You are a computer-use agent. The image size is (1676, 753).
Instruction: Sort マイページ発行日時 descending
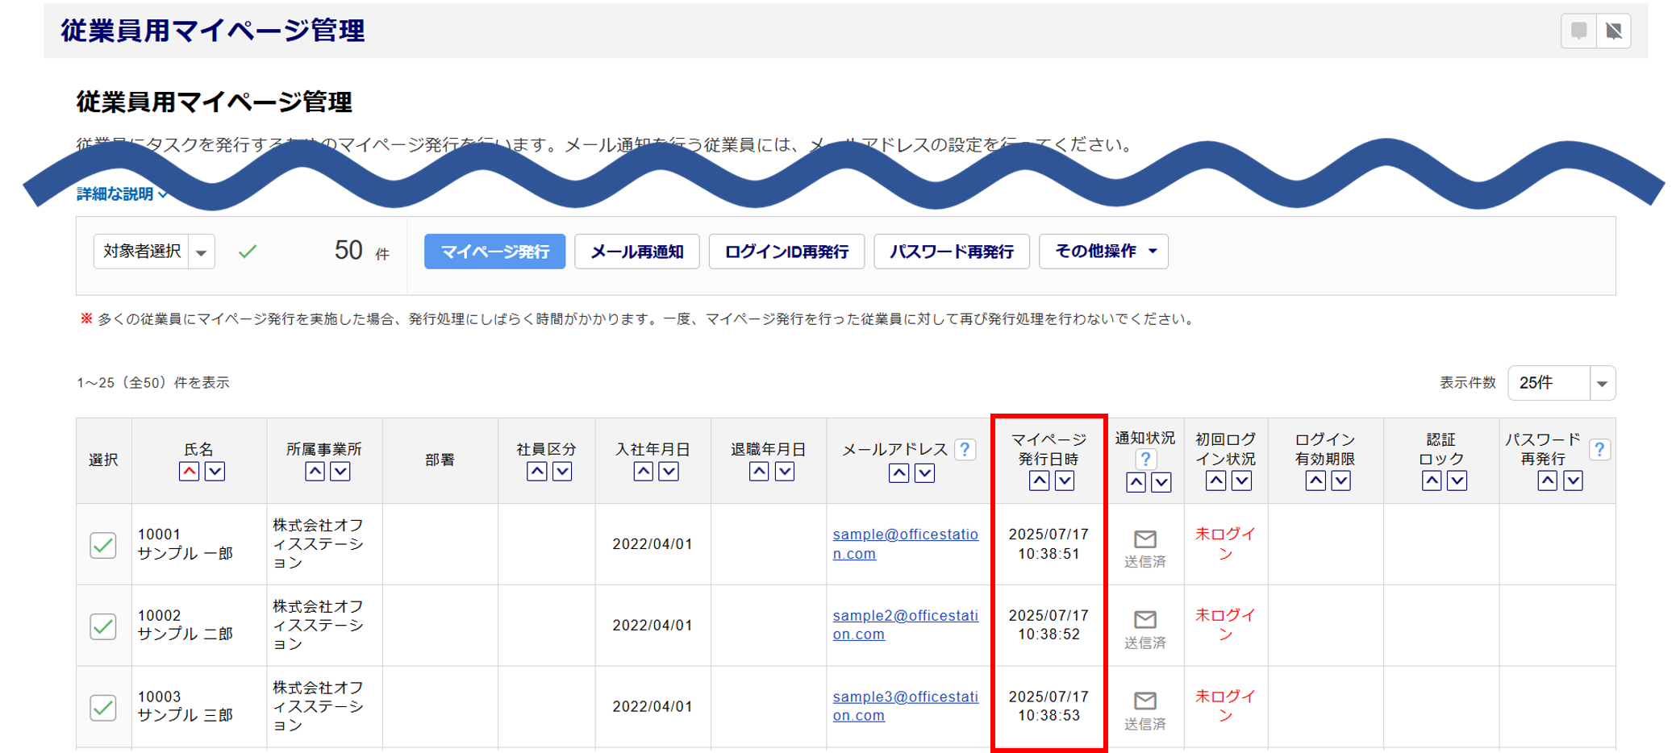coord(1065,481)
